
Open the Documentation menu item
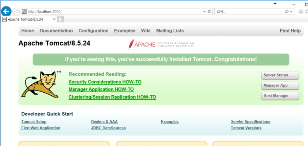coord(56,31)
